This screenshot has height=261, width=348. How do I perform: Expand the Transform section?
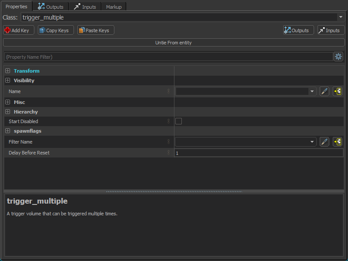click(7, 70)
